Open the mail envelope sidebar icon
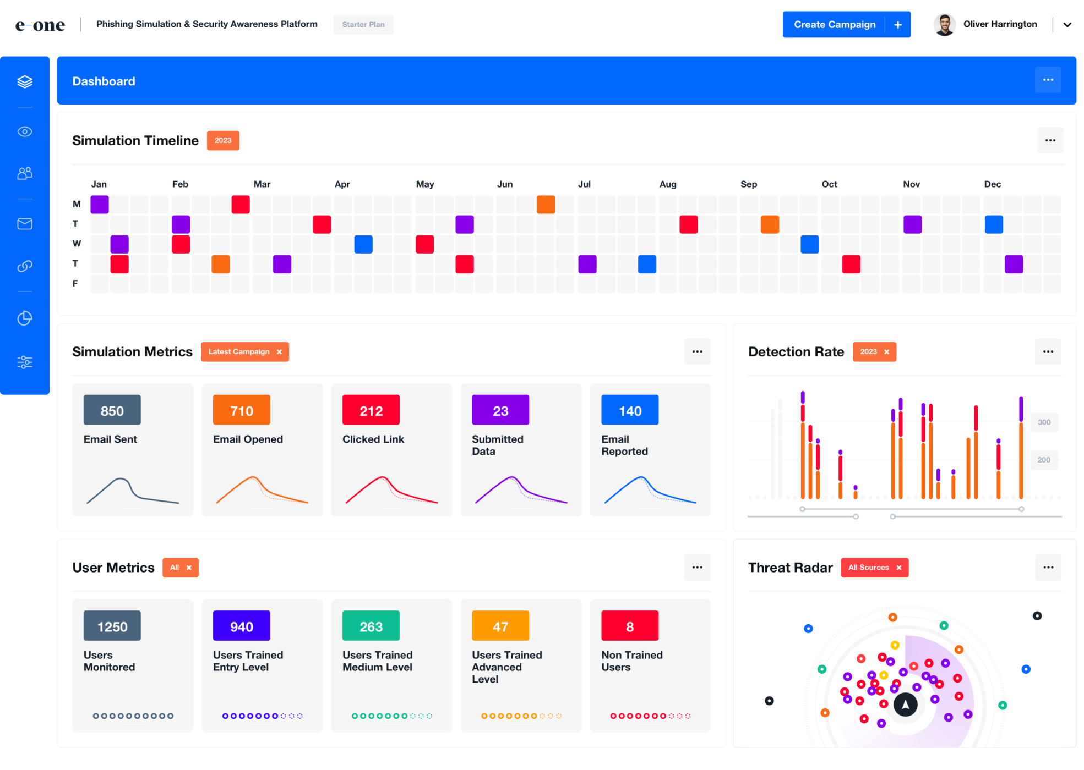 [x=25, y=224]
